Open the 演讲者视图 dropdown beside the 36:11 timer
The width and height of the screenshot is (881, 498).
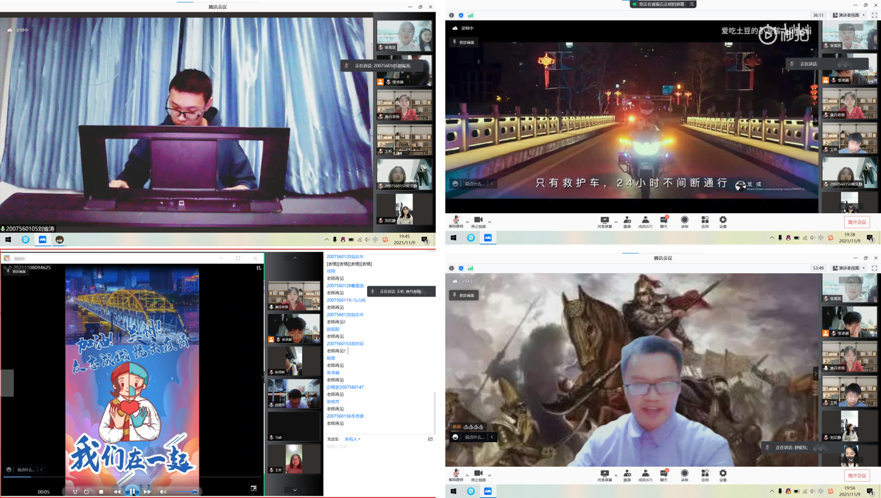849,15
